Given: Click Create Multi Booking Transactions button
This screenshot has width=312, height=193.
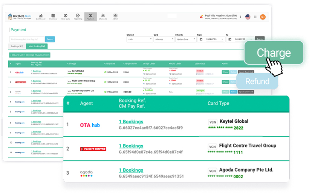Looking at the screenshot, I should click(x=30, y=55).
